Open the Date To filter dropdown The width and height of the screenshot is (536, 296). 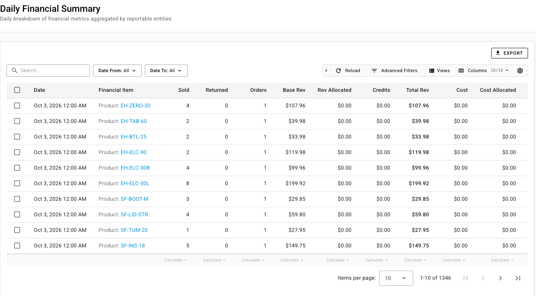point(166,71)
